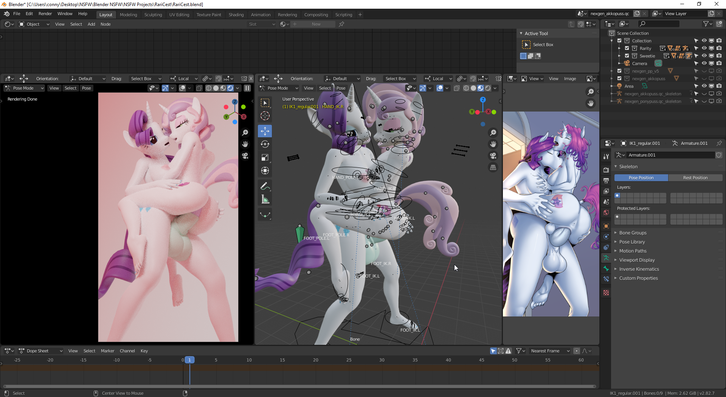The image size is (726, 397).
Task: Select the 3D Cursor tool
Action: click(x=265, y=116)
